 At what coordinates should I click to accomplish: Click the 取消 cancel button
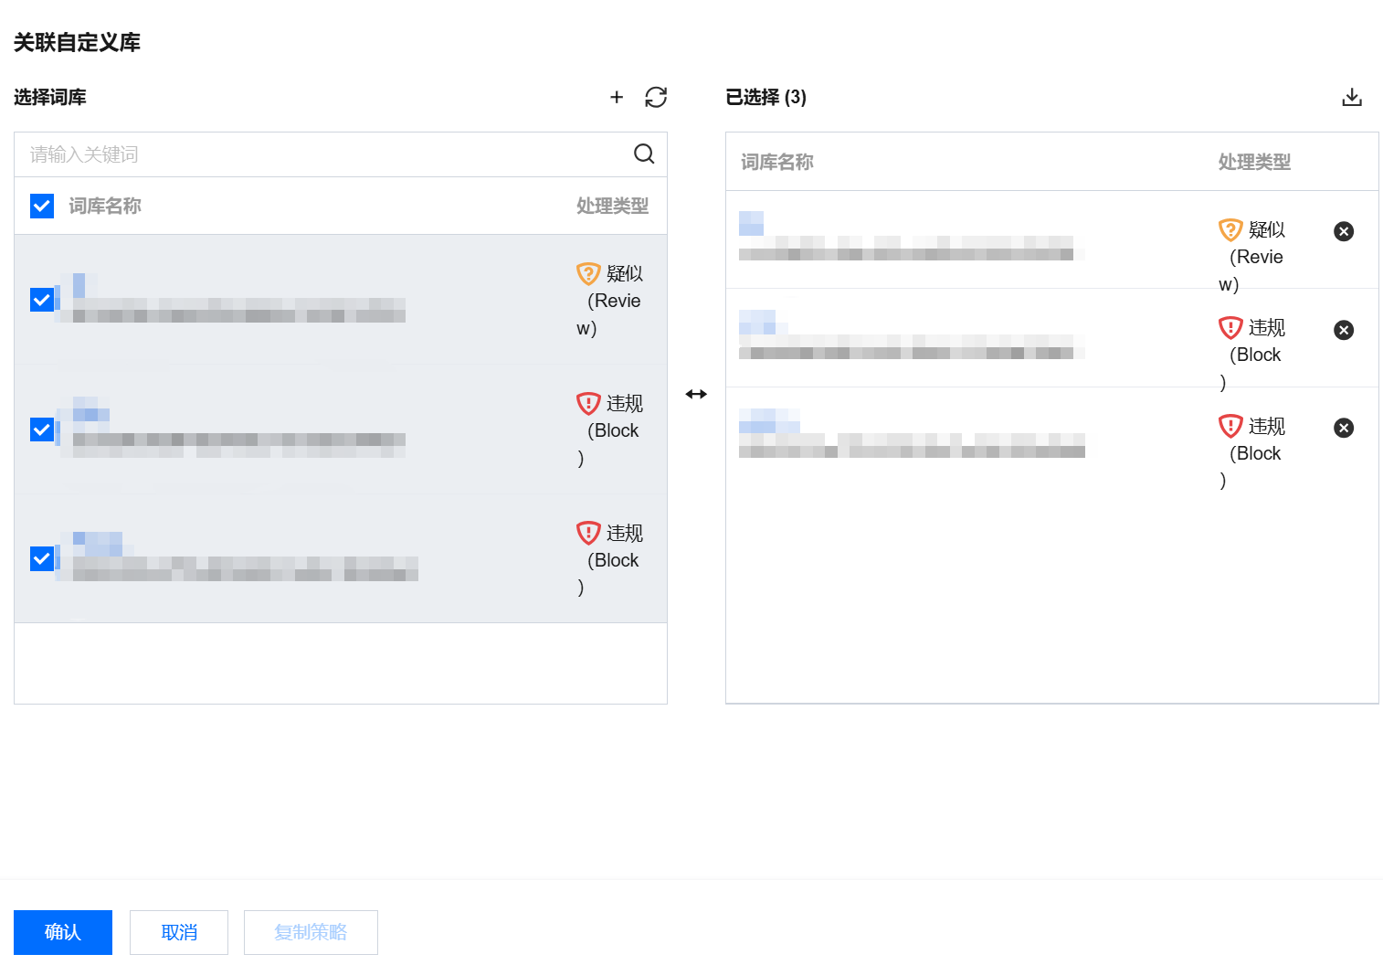coord(179,932)
